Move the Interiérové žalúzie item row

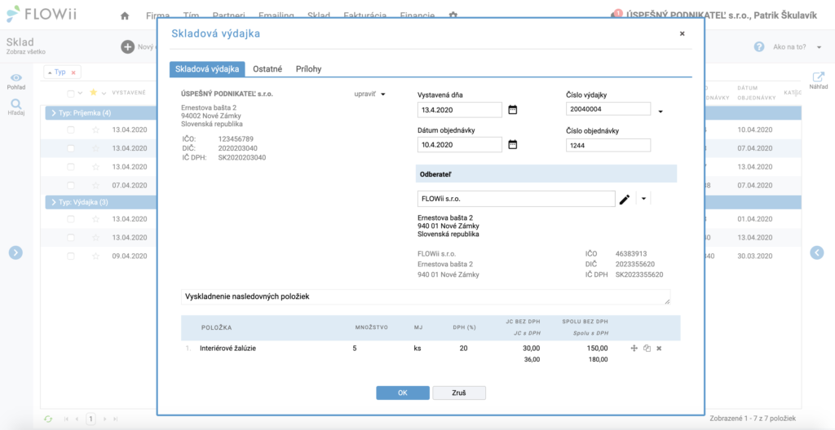click(634, 348)
